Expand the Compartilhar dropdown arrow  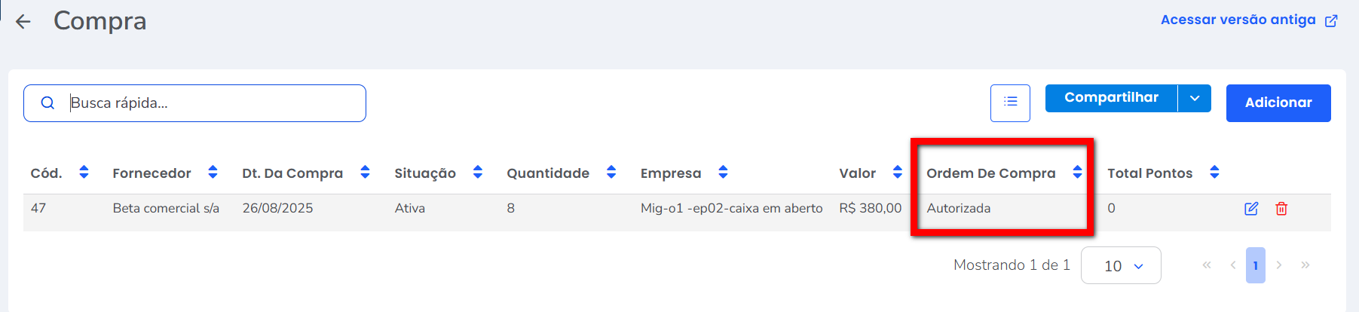coord(1195,99)
